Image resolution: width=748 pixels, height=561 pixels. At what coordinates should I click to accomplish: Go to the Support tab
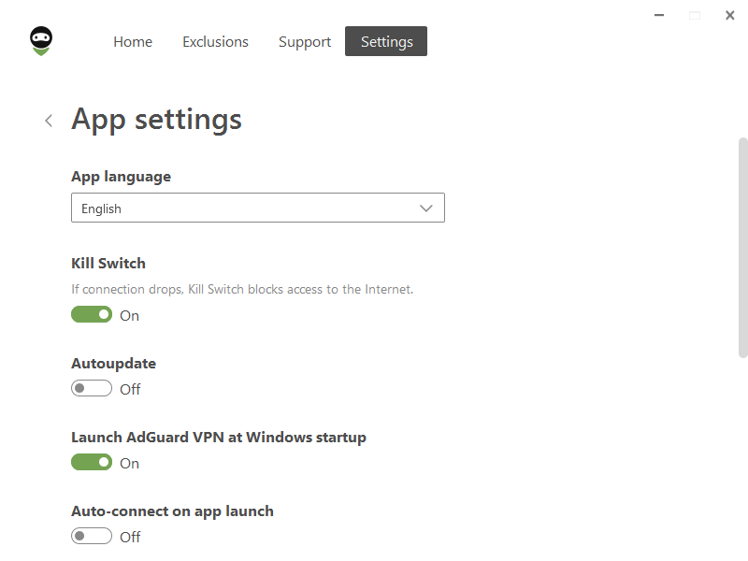click(305, 41)
